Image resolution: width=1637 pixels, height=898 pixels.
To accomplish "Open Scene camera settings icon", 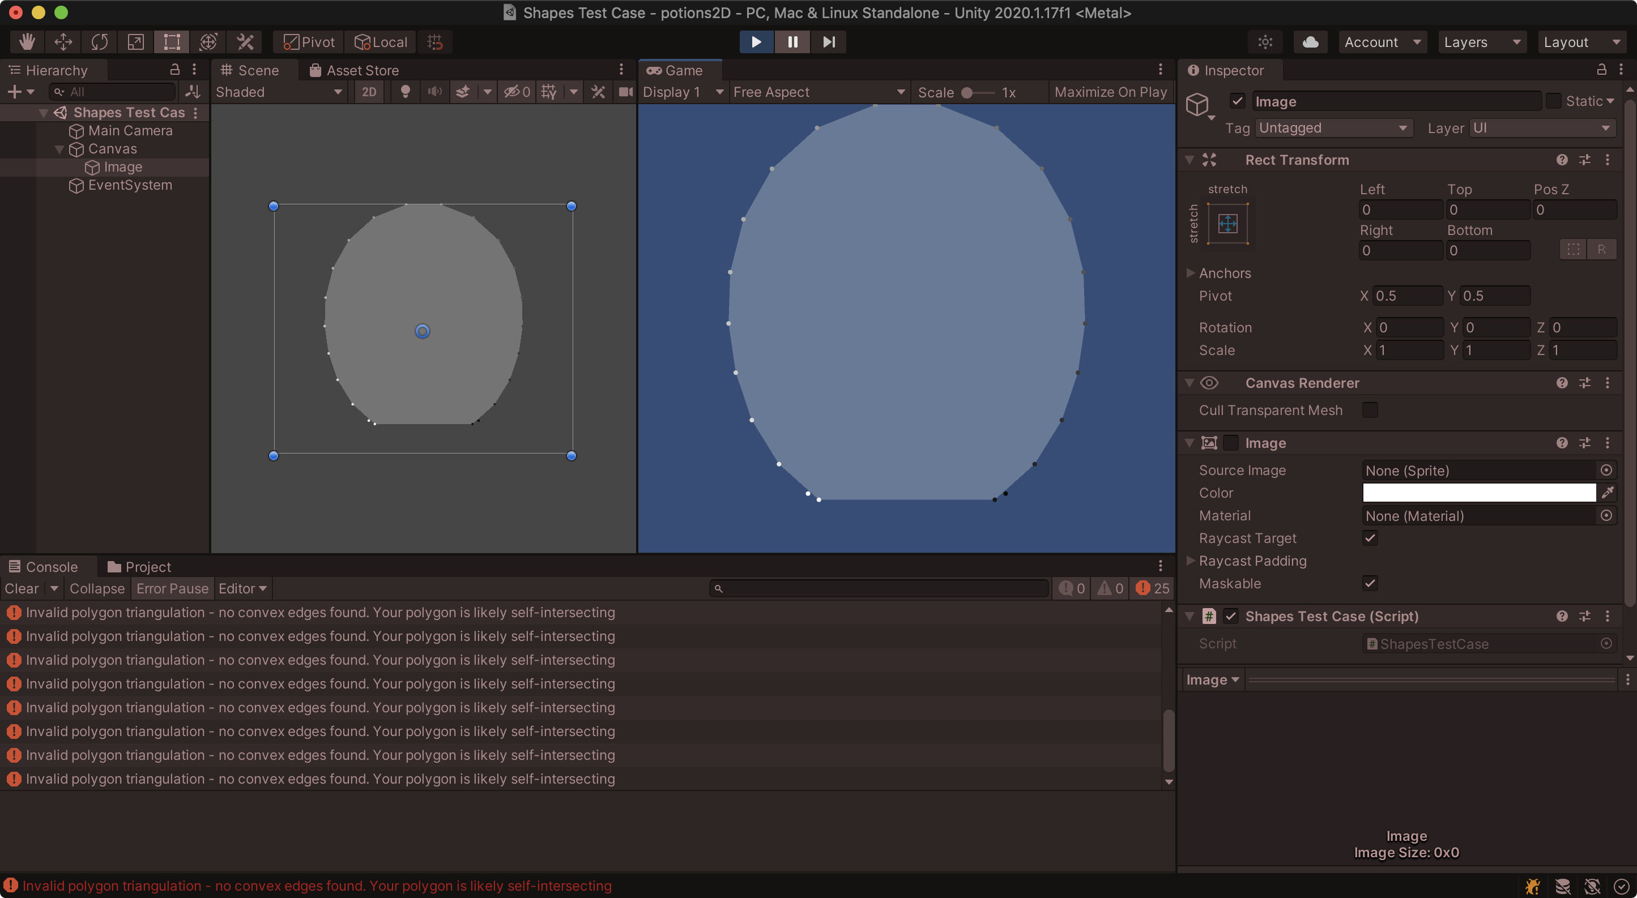I will coord(625,92).
